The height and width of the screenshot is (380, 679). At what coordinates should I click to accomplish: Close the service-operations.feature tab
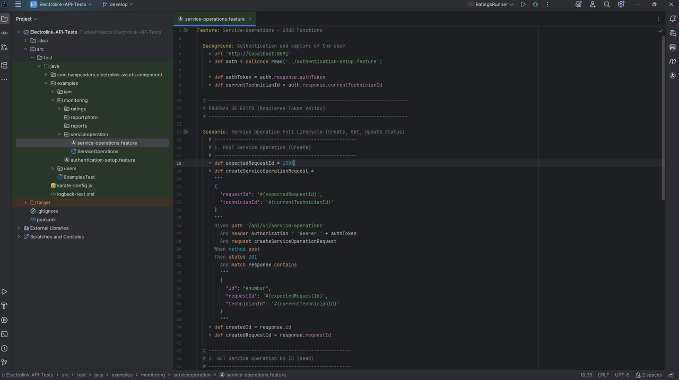[x=251, y=19]
